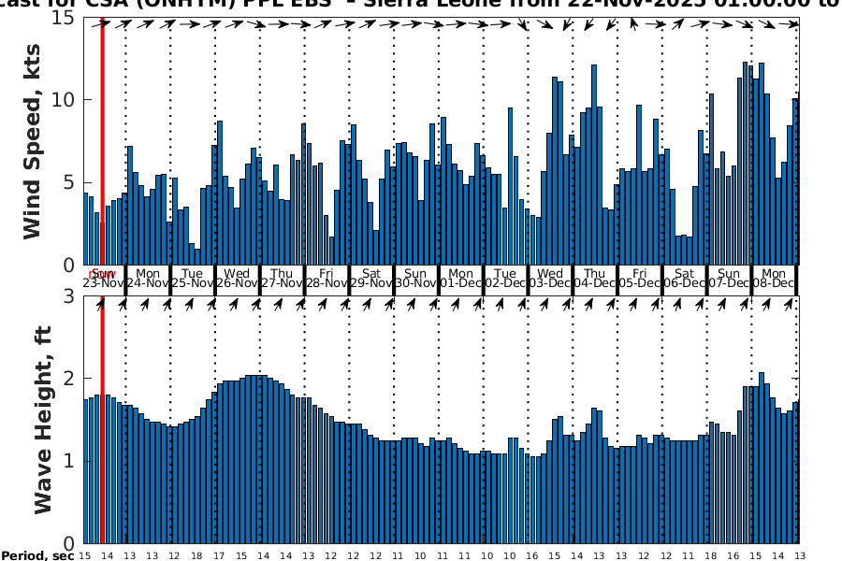Click the Period, sec label at bottom left
The width and height of the screenshot is (842, 561).
37,555
